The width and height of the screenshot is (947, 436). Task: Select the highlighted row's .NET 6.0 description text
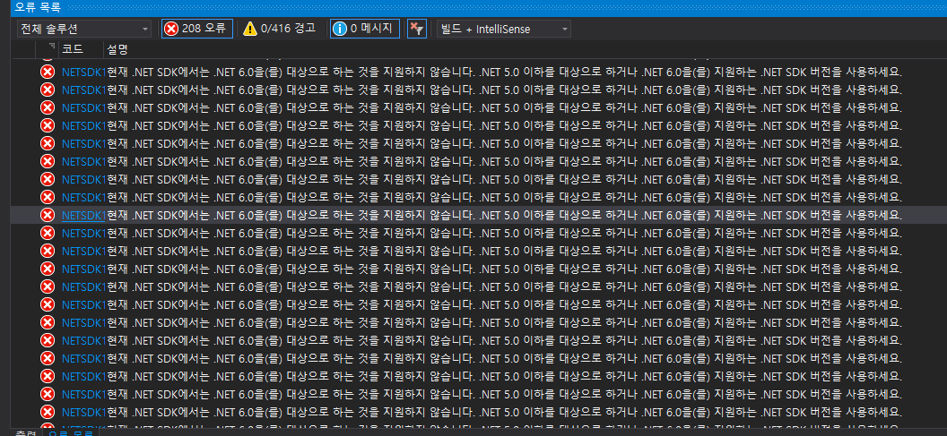coord(505,215)
